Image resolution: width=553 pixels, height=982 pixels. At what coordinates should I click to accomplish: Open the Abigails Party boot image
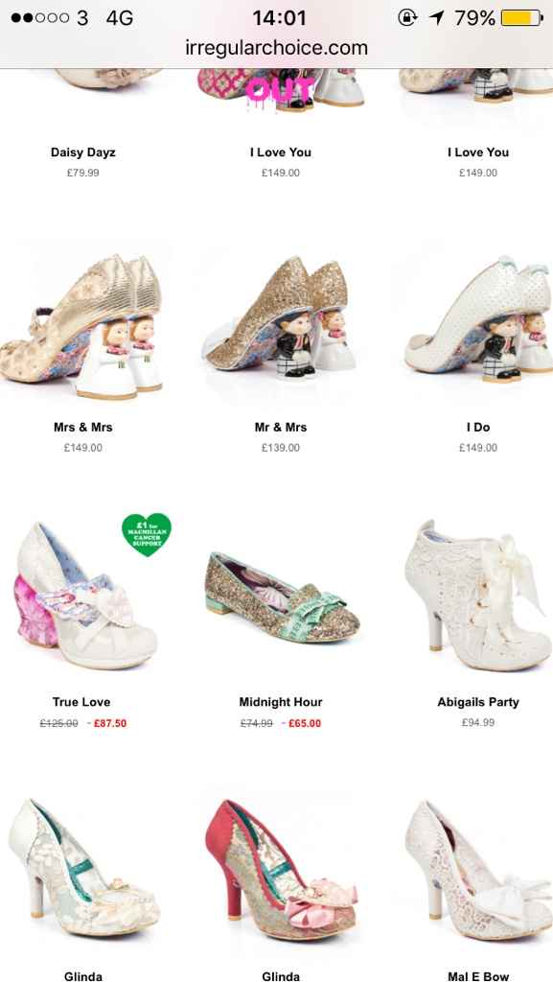478,596
